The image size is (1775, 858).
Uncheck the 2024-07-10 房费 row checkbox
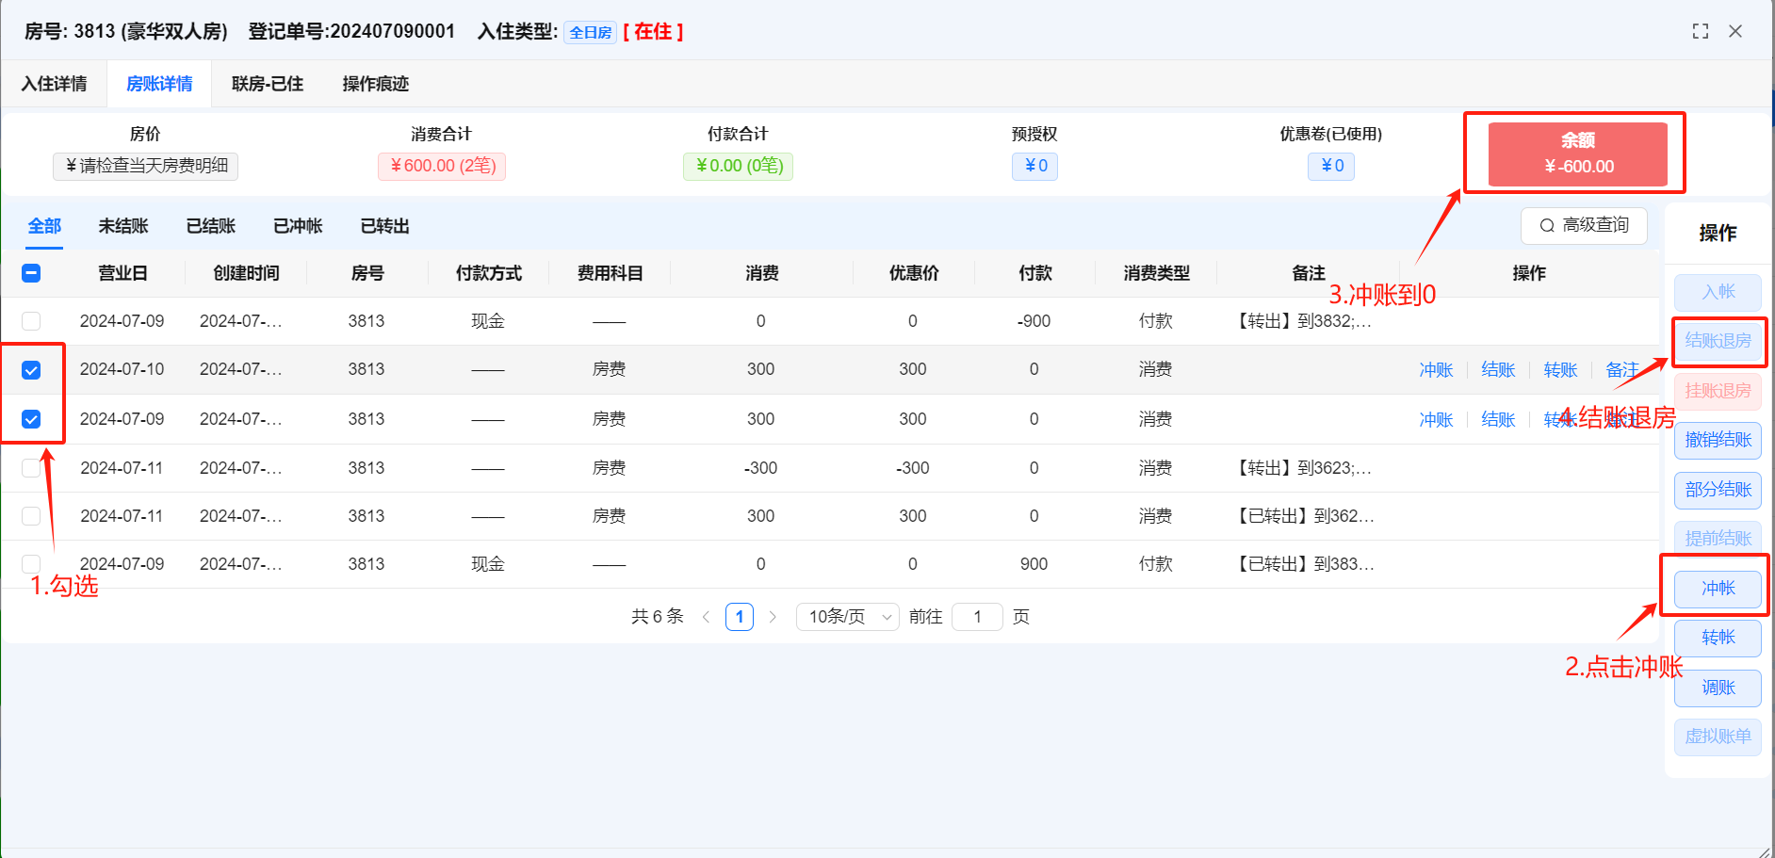coord(31,370)
